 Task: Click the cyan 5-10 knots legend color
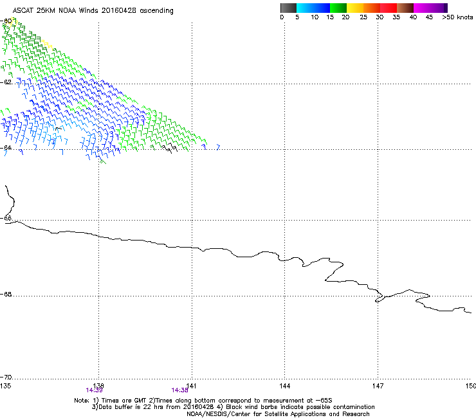(x=304, y=8)
